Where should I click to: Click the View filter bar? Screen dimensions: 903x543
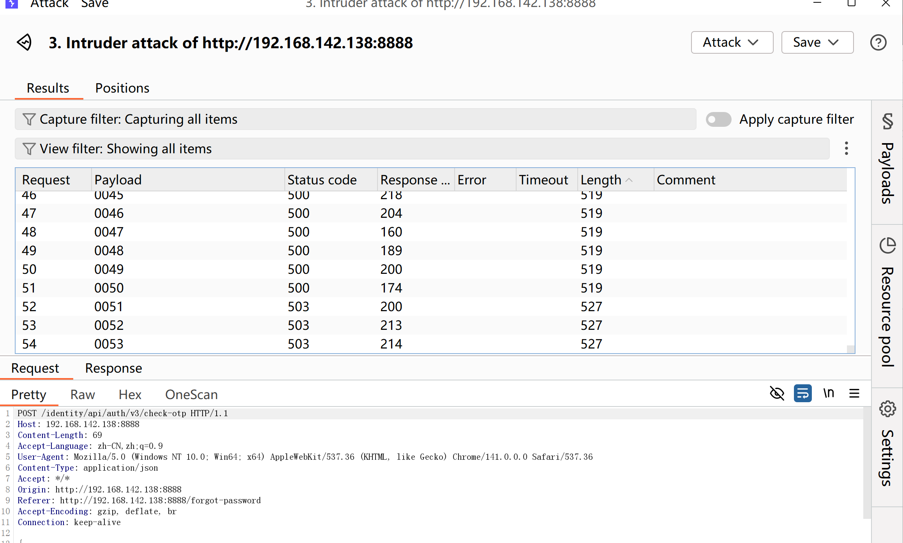tap(422, 149)
